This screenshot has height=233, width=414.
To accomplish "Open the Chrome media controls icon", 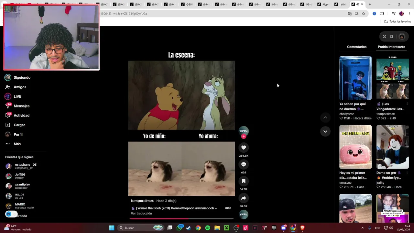I will point(394,14).
